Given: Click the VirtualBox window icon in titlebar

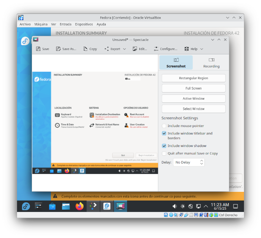Looking at the screenshot, I should coord(21,17).
